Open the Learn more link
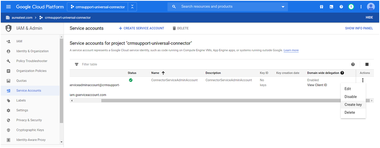This screenshot has width=380, height=148. (291, 50)
